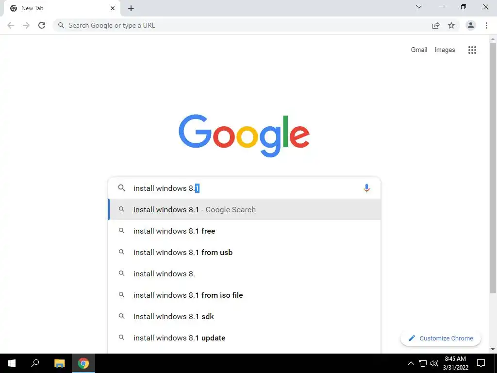Screen dimensions: 497x373
Task: Open the Windows Start menu
Action: (x=12, y=363)
